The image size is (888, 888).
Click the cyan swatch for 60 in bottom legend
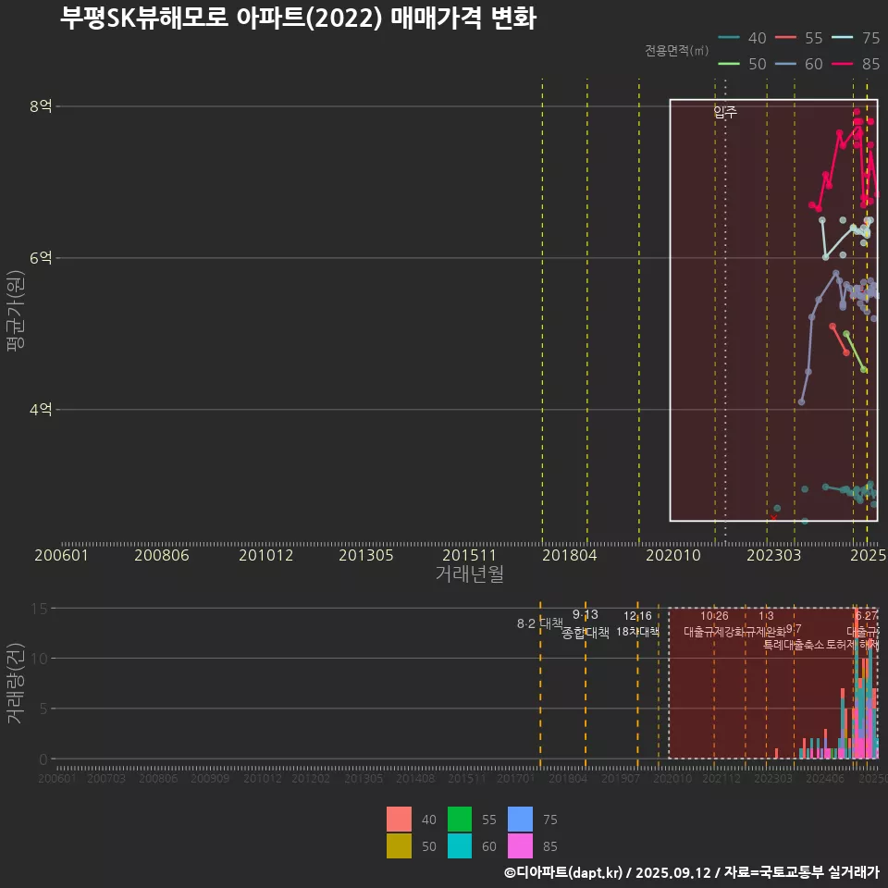click(x=460, y=845)
